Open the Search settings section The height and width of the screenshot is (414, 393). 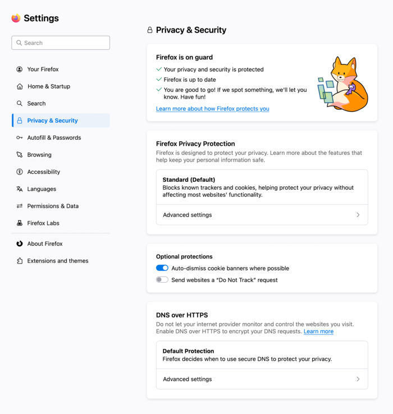click(36, 104)
